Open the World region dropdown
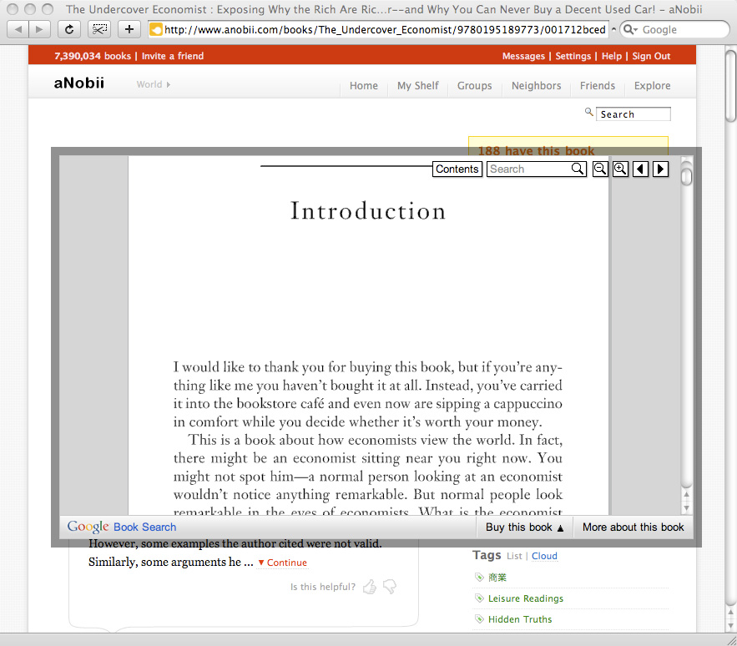737x646 pixels. tap(154, 84)
